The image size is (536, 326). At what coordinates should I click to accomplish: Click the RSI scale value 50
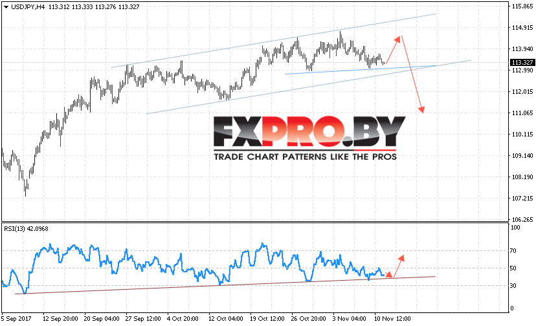point(513,268)
